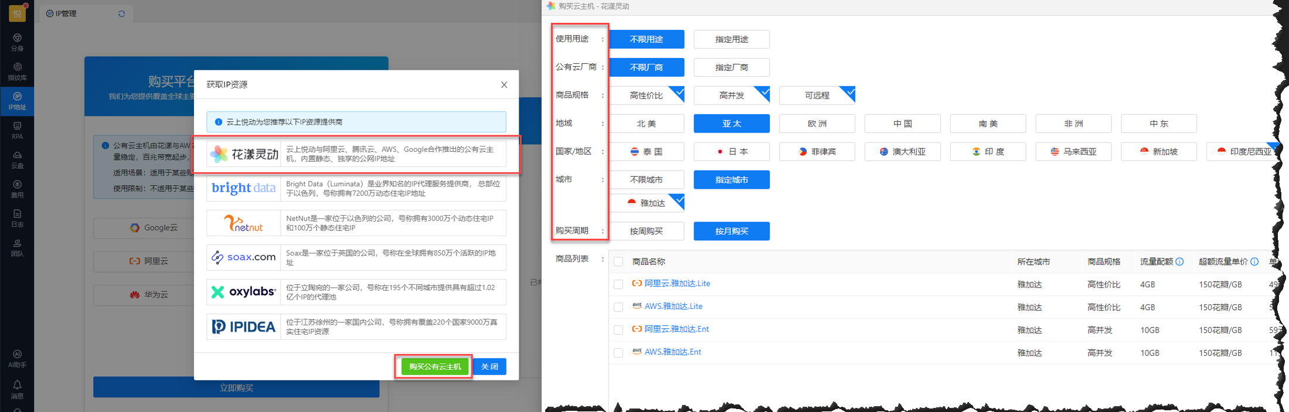Select the 亚太 region

tap(732, 124)
